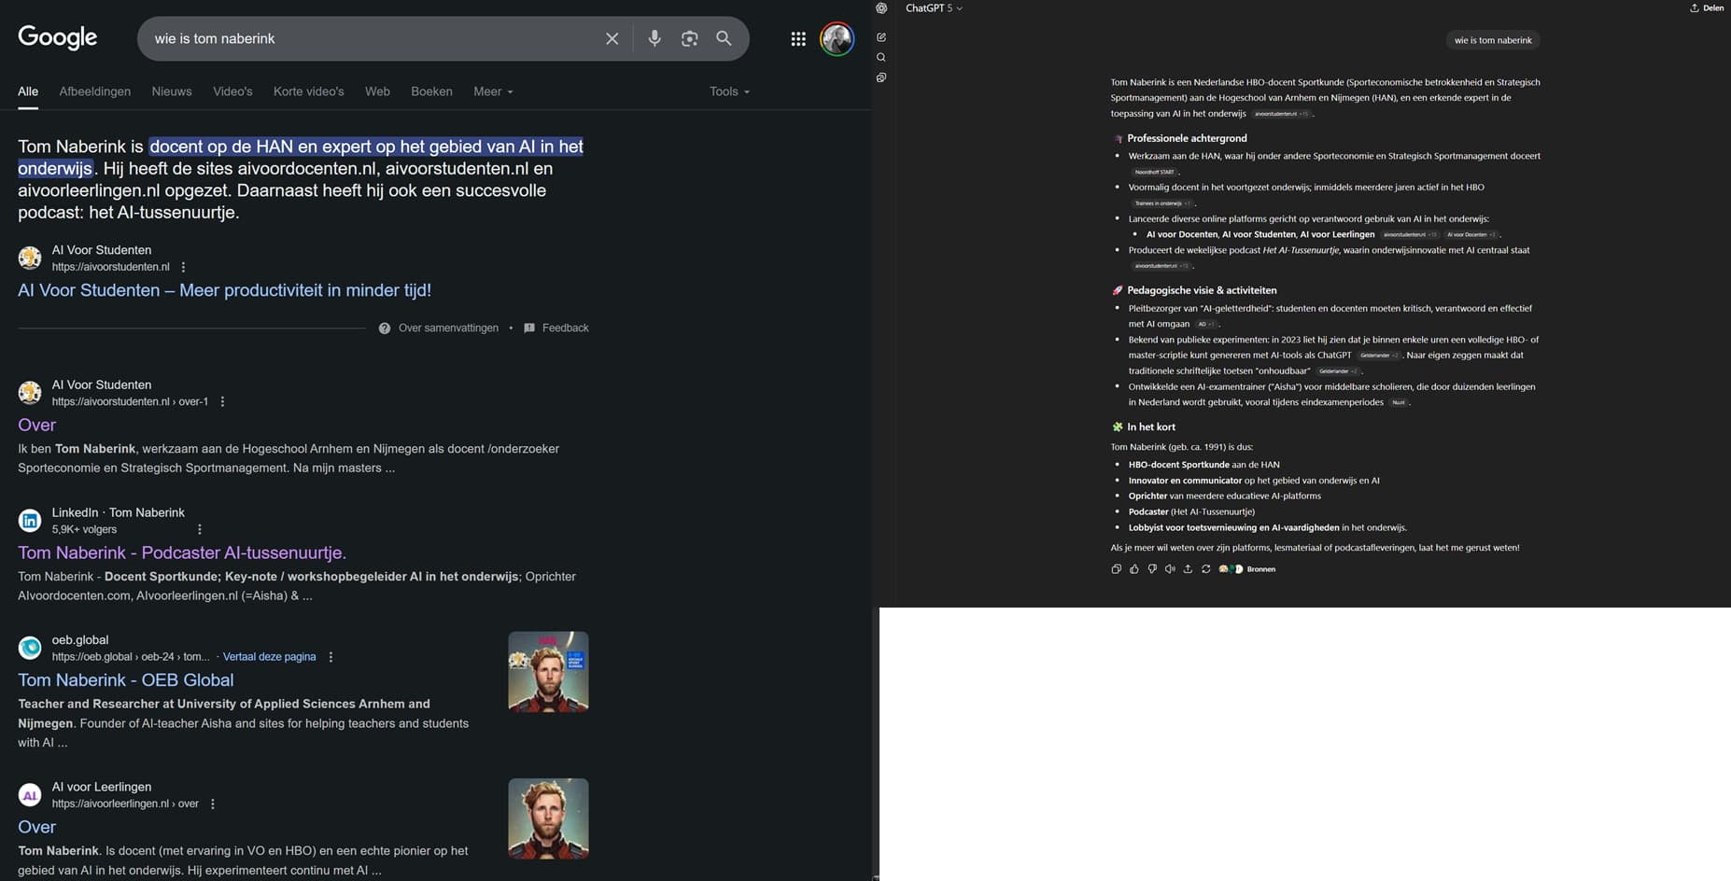Regenerate the ChatGPT response
The width and height of the screenshot is (1731, 881).
1205,568
